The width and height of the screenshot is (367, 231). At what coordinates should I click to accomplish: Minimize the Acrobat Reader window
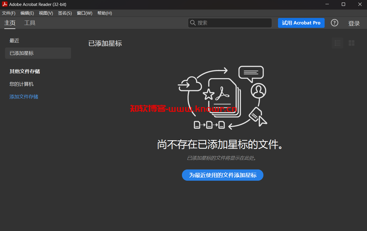click(x=327, y=4)
